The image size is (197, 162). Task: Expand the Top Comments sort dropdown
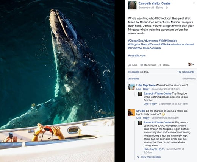click(186, 72)
